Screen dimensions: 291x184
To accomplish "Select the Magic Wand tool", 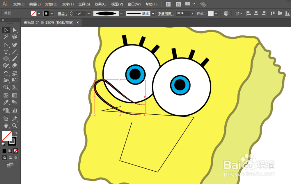I will pos(6,37).
